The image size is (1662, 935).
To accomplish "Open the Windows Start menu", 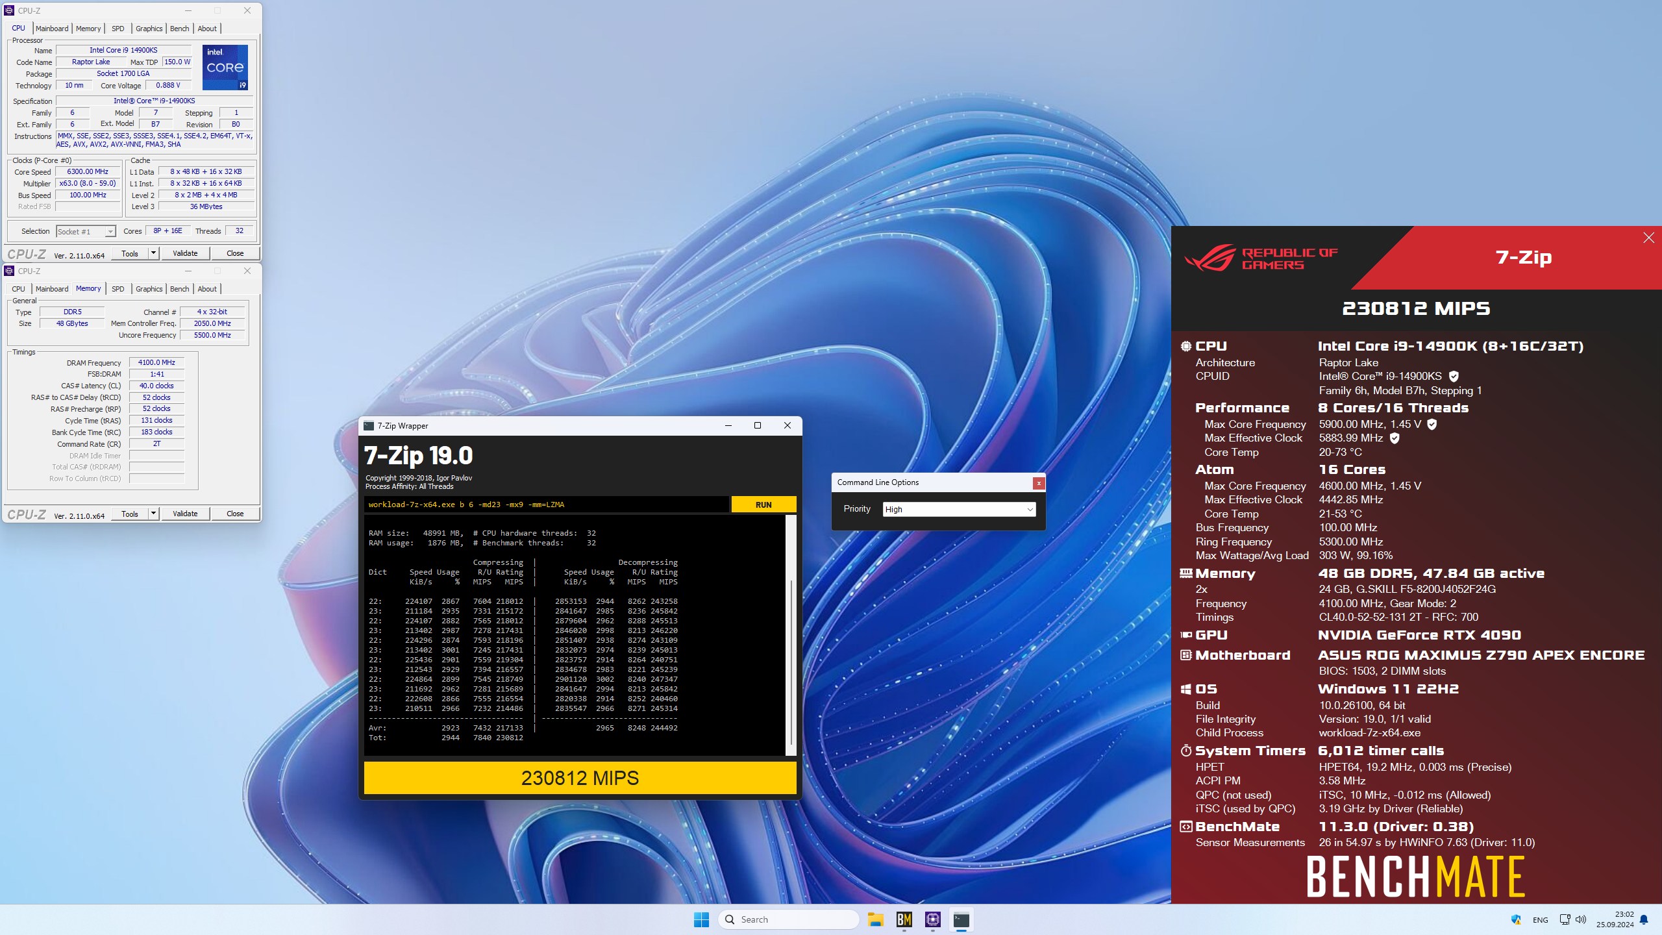I will point(701,919).
